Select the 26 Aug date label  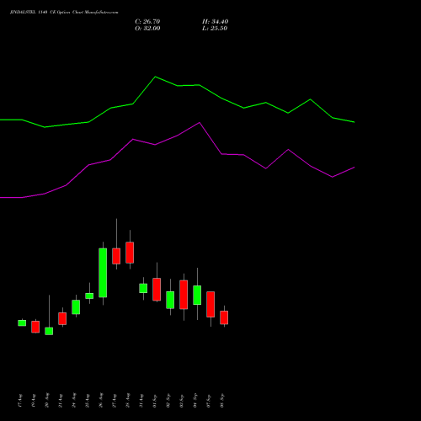(101, 400)
